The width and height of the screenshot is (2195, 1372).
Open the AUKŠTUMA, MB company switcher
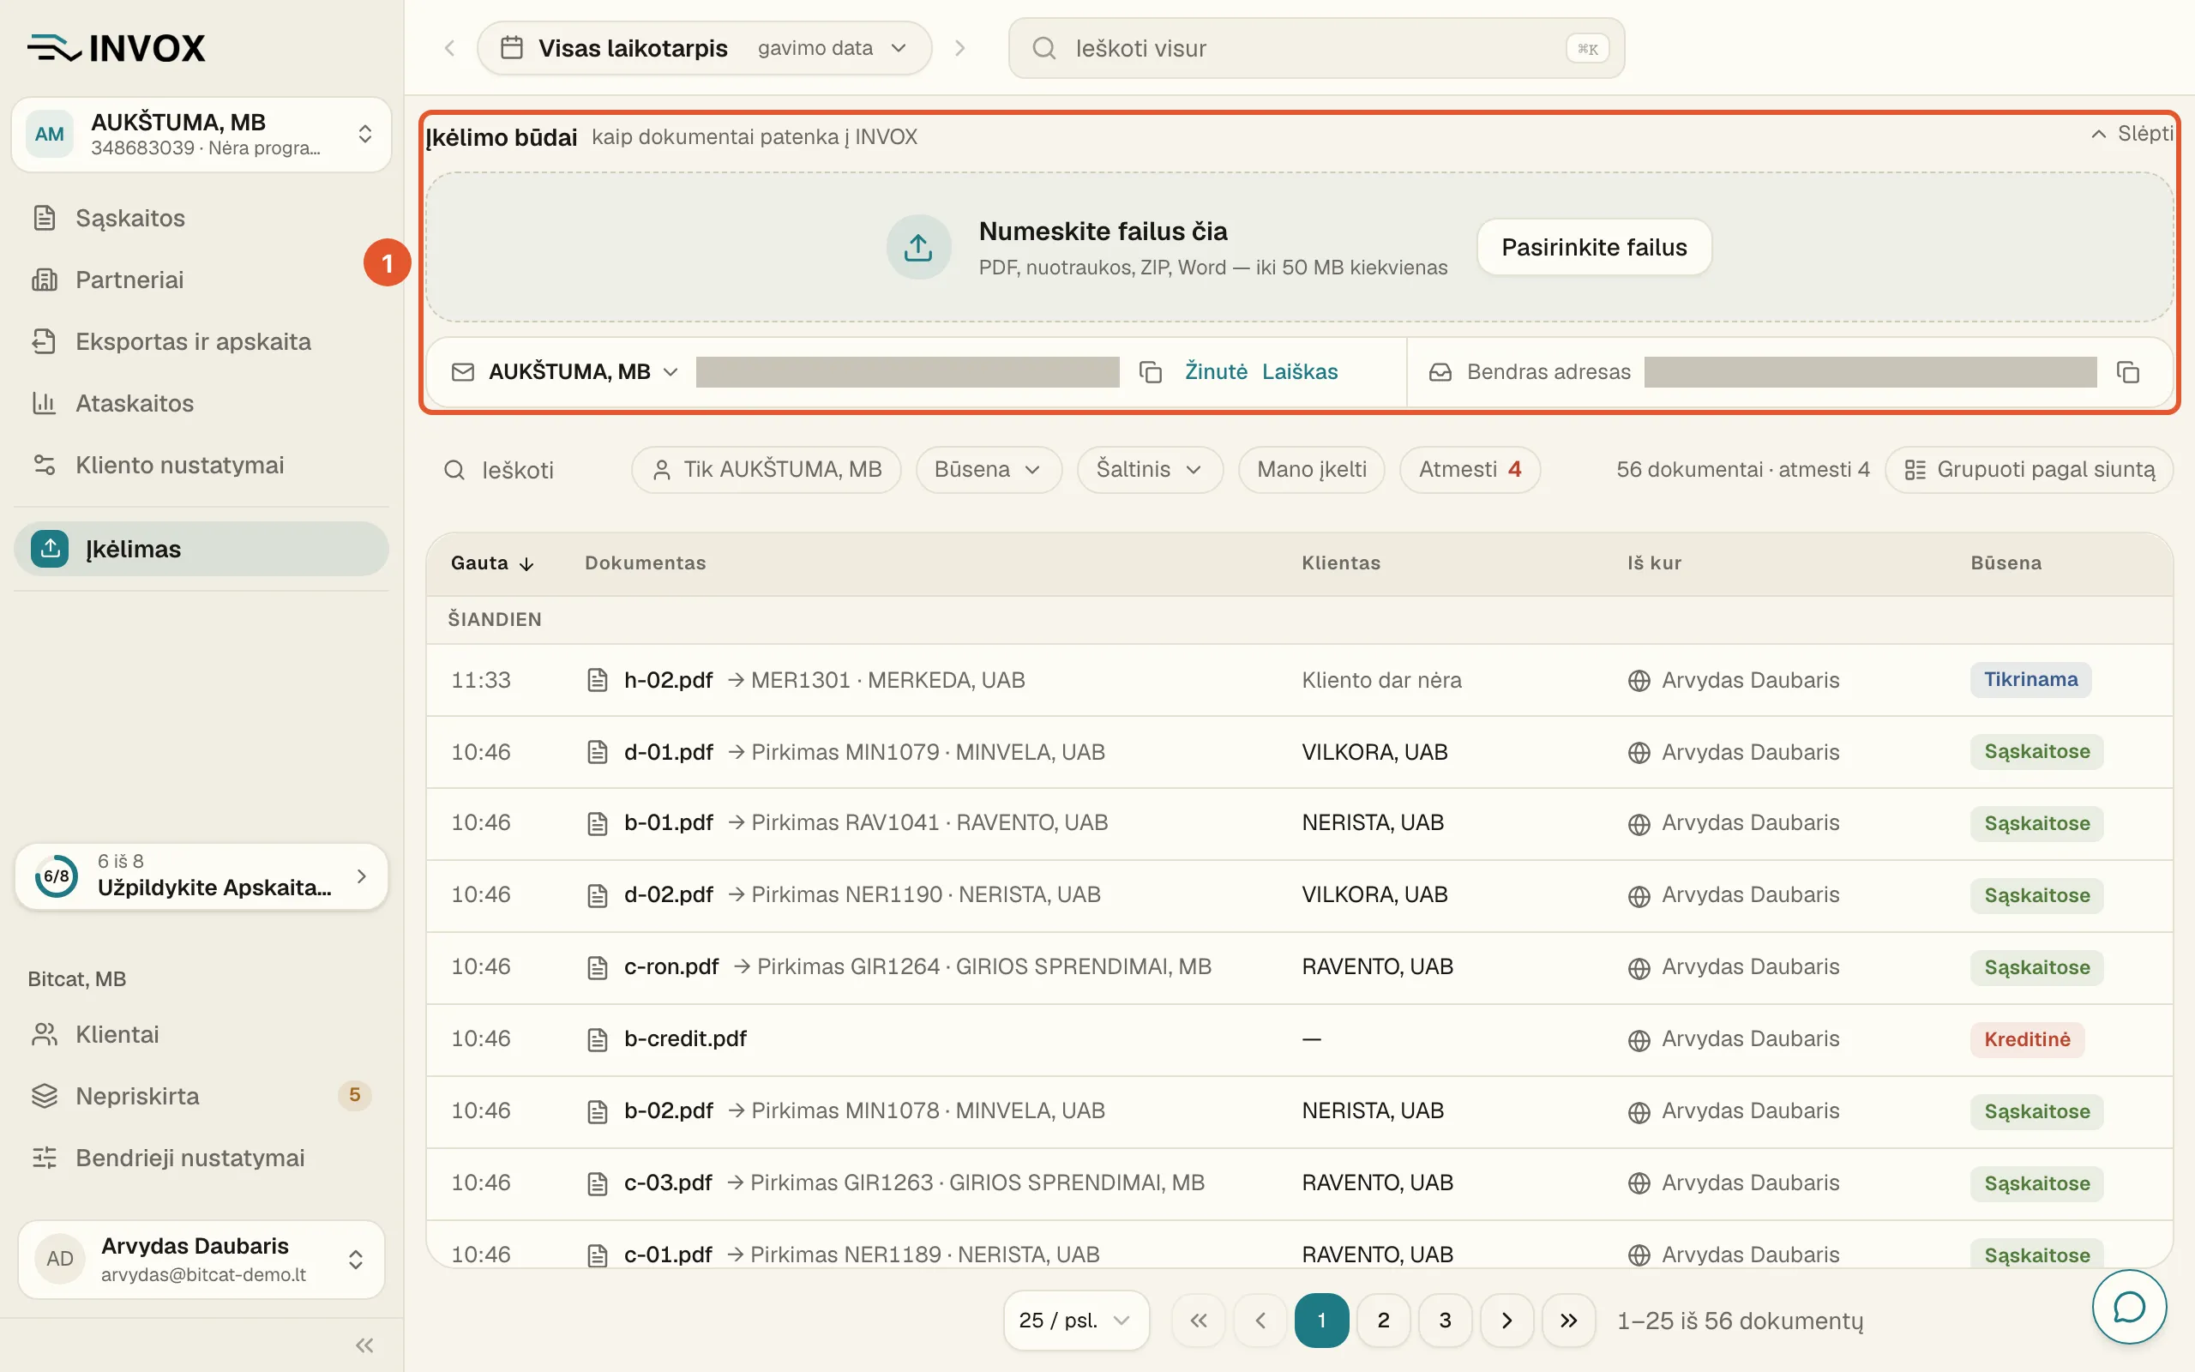tap(201, 135)
